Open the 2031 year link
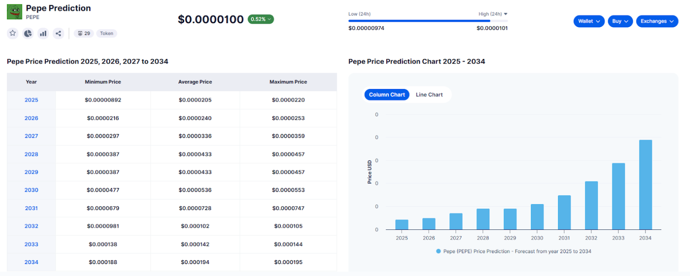 click(31, 208)
